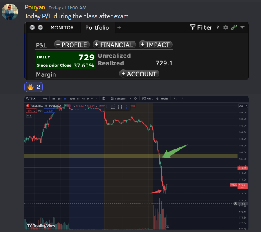This screenshot has width=261, height=232.
Task: Click the undo arrow in chart toolbar
Action: [x=175, y=98]
